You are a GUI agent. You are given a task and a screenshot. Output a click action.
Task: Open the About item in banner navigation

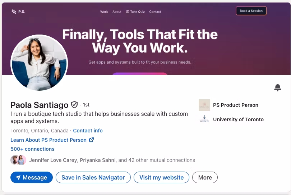[x=117, y=12]
